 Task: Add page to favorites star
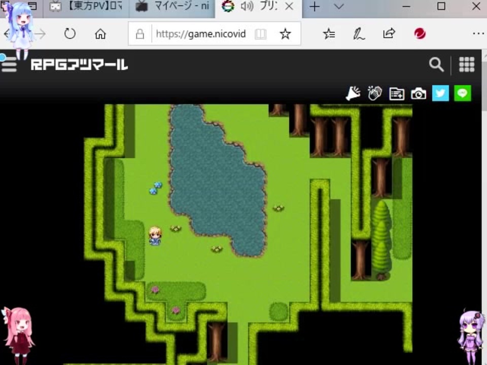click(285, 33)
